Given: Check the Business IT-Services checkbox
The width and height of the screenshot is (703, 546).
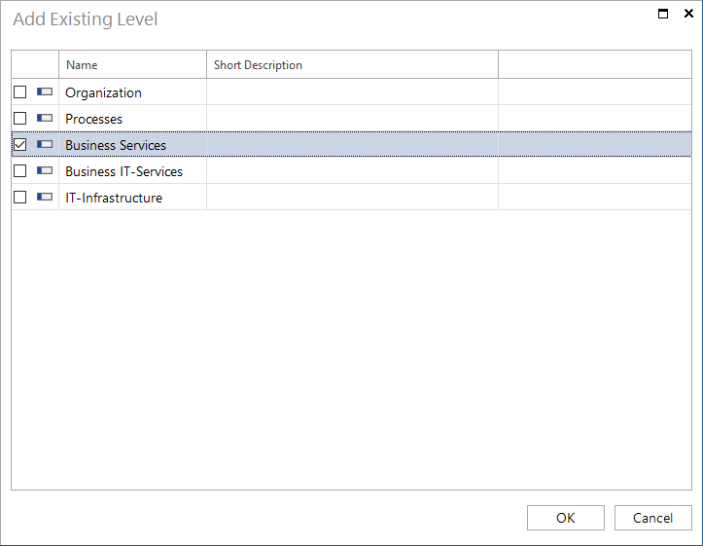Looking at the screenshot, I should [19, 171].
